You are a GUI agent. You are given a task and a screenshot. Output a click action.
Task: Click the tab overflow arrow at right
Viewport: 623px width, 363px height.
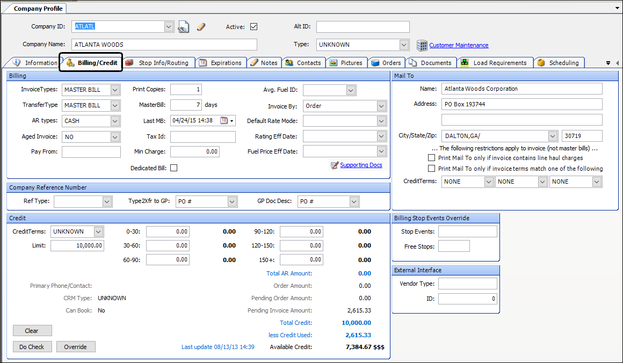coord(608,63)
